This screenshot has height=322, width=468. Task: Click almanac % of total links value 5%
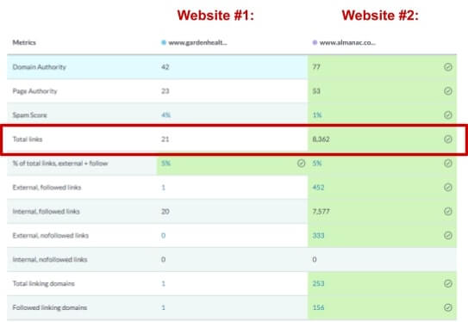(317, 163)
